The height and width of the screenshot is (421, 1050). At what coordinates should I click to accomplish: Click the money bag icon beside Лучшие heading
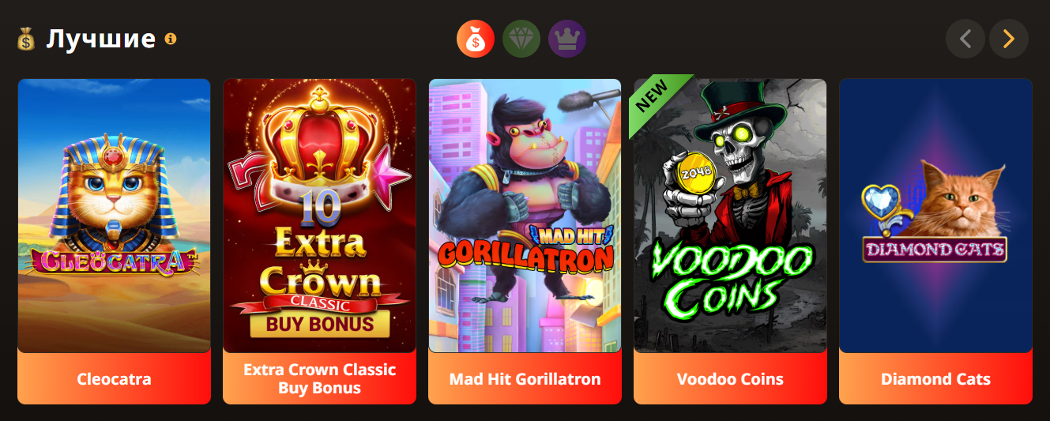pyautogui.click(x=26, y=39)
